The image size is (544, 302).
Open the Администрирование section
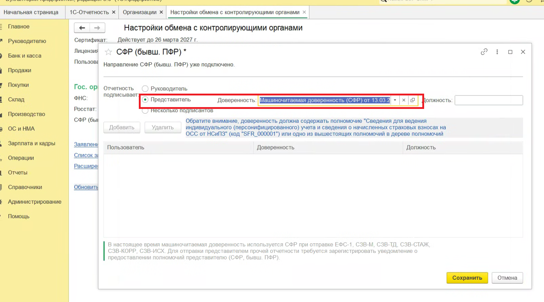tap(35, 201)
